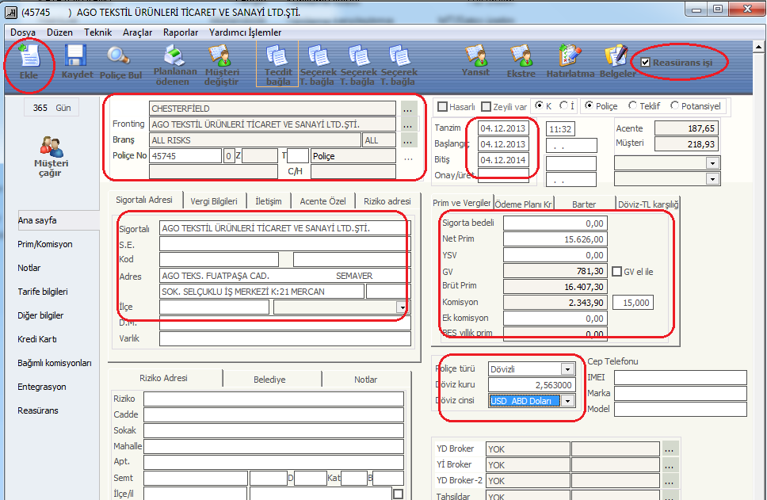Open the Döviz cinsi dropdown

[x=567, y=401]
